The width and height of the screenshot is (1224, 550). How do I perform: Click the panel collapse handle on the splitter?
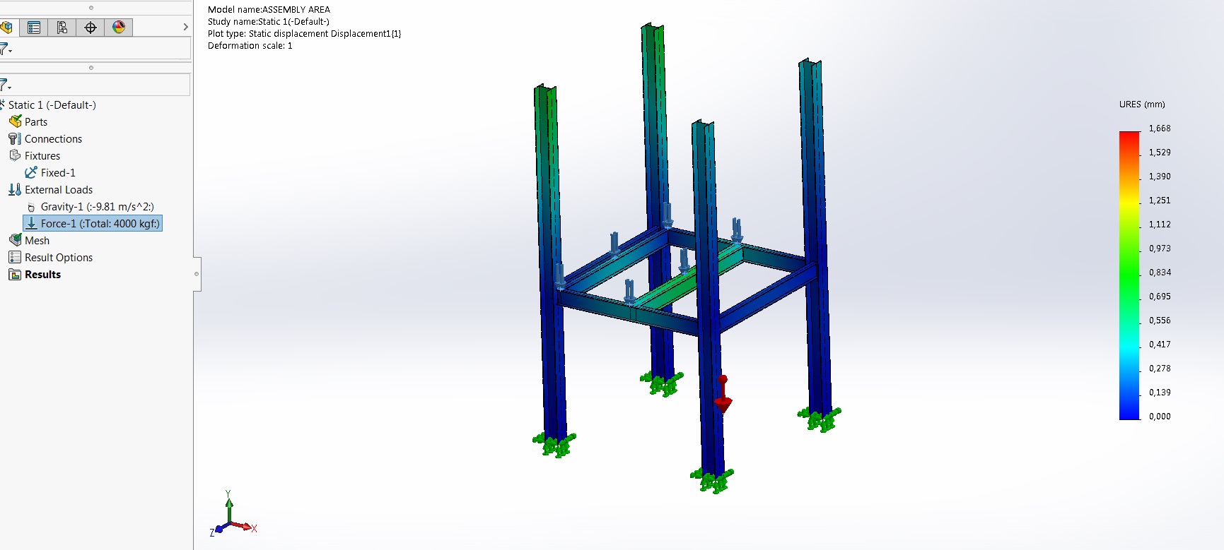[197, 274]
